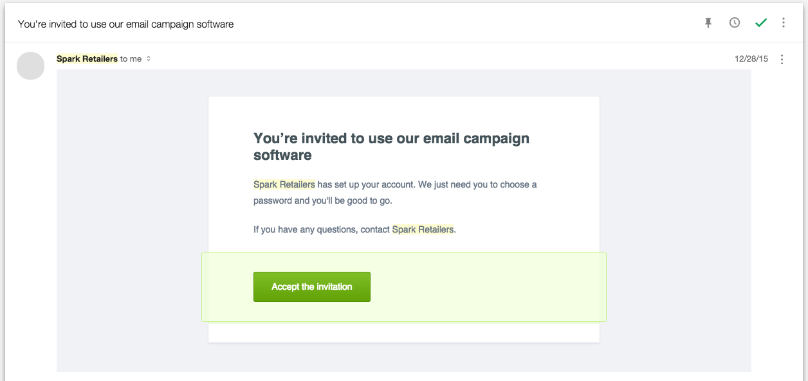Click light green highlighted area beside button
Viewport: 808px width, 381px height.
pyautogui.click(x=489, y=287)
